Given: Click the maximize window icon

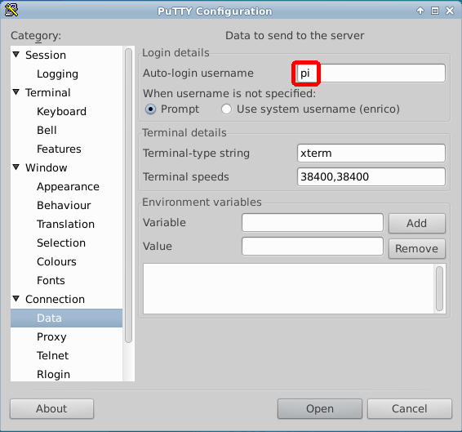Looking at the screenshot, I should pyautogui.click(x=435, y=11).
